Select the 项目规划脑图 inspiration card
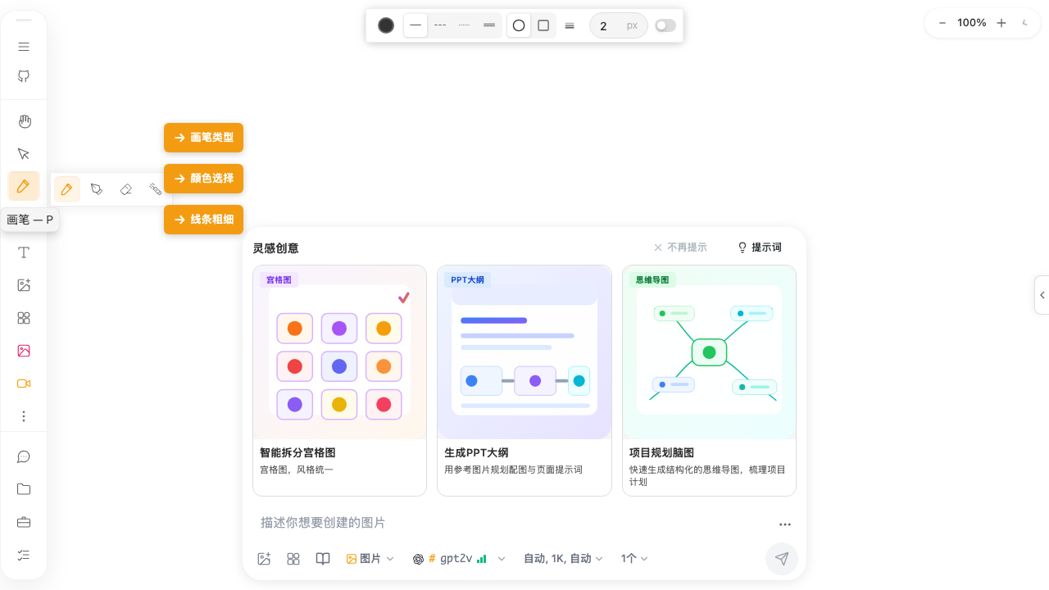 (709, 380)
